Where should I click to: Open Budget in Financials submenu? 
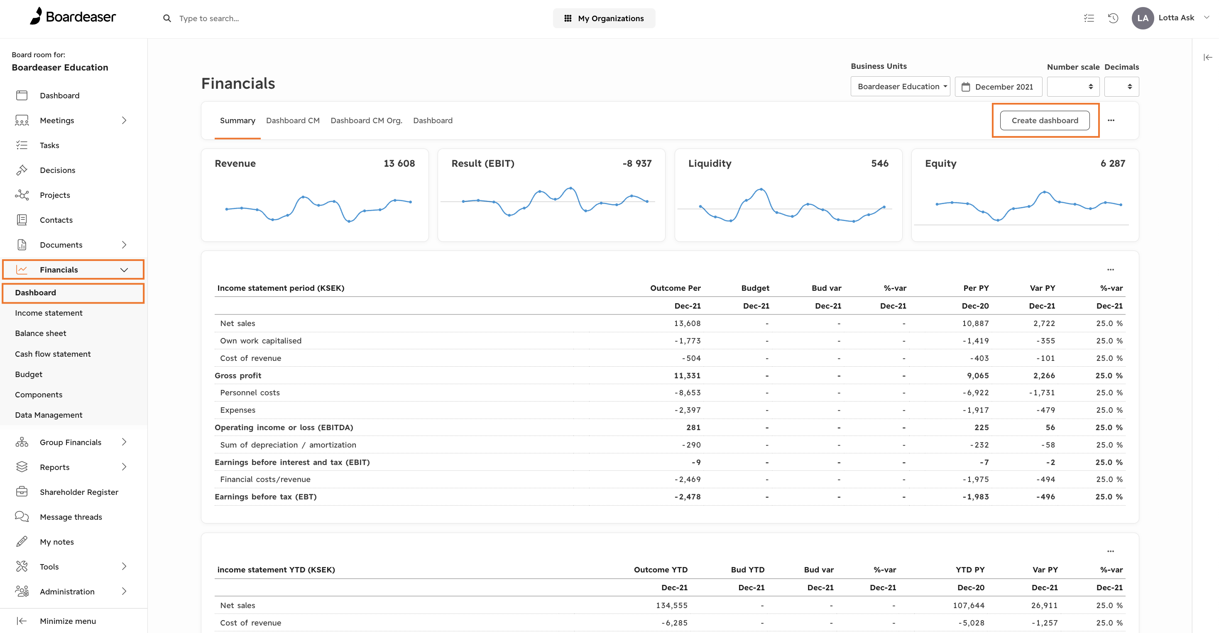pyautogui.click(x=29, y=375)
